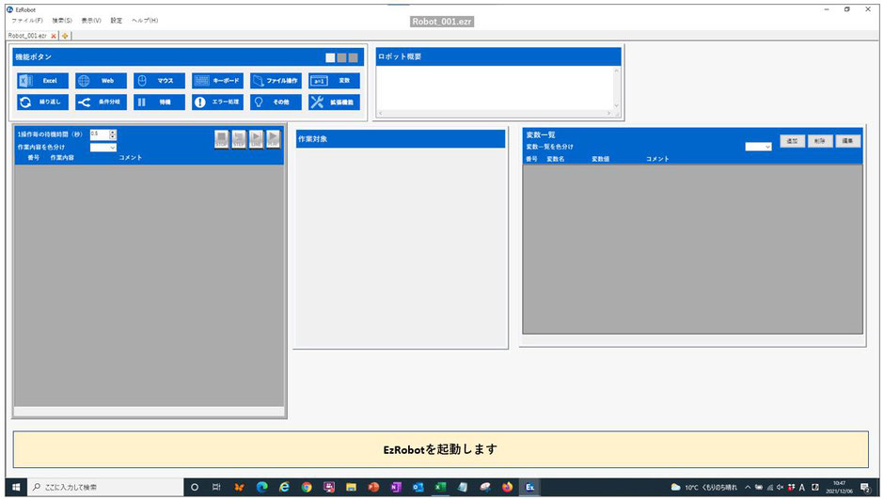Open Google Chrome from the taskbar
This screenshot has height=500, width=884.
coord(307,487)
